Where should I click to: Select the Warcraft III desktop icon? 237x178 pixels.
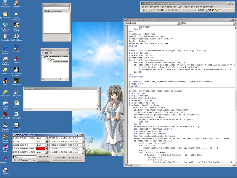pyautogui.click(x=17, y=82)
